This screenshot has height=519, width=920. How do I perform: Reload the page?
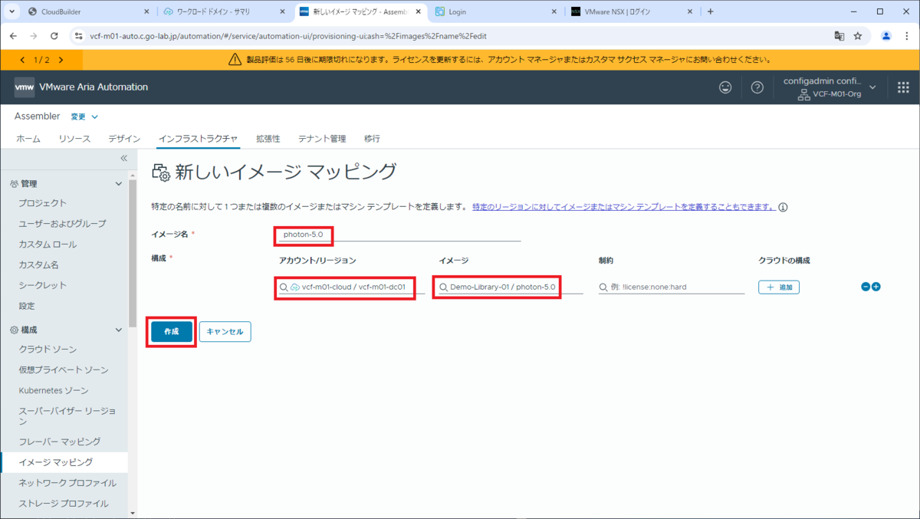pyautogui.click(x=54, y=36)
